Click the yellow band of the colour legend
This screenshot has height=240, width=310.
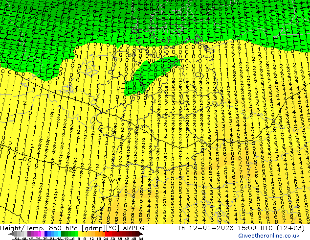pyautogui.click(x=80, y=234)
